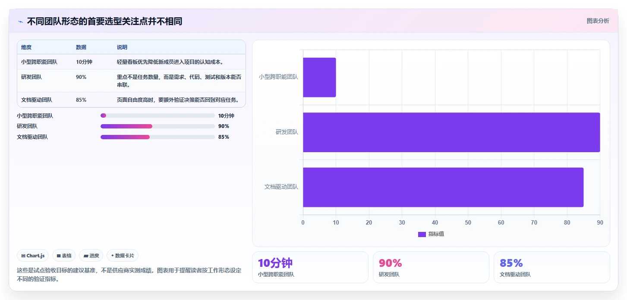Click the 研发团队 chart bar
The width and height of the screenshot is (627, 300).
(451, 132)
